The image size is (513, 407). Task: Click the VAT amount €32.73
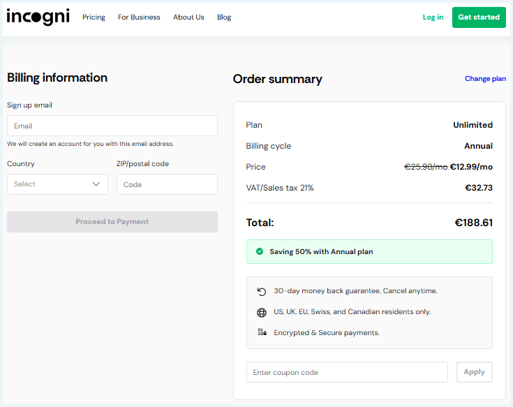pos(479,188)
